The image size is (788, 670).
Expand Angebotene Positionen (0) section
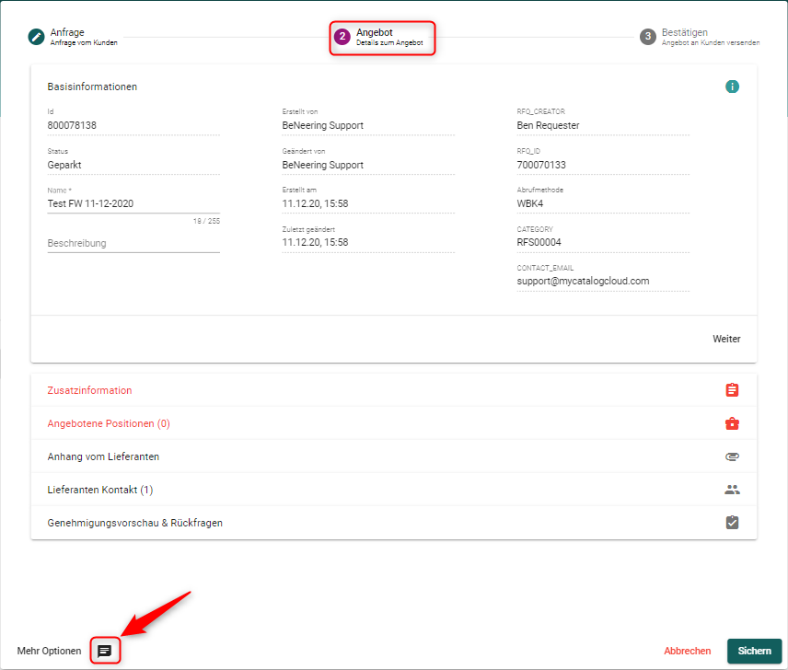[x=109, y=423]
